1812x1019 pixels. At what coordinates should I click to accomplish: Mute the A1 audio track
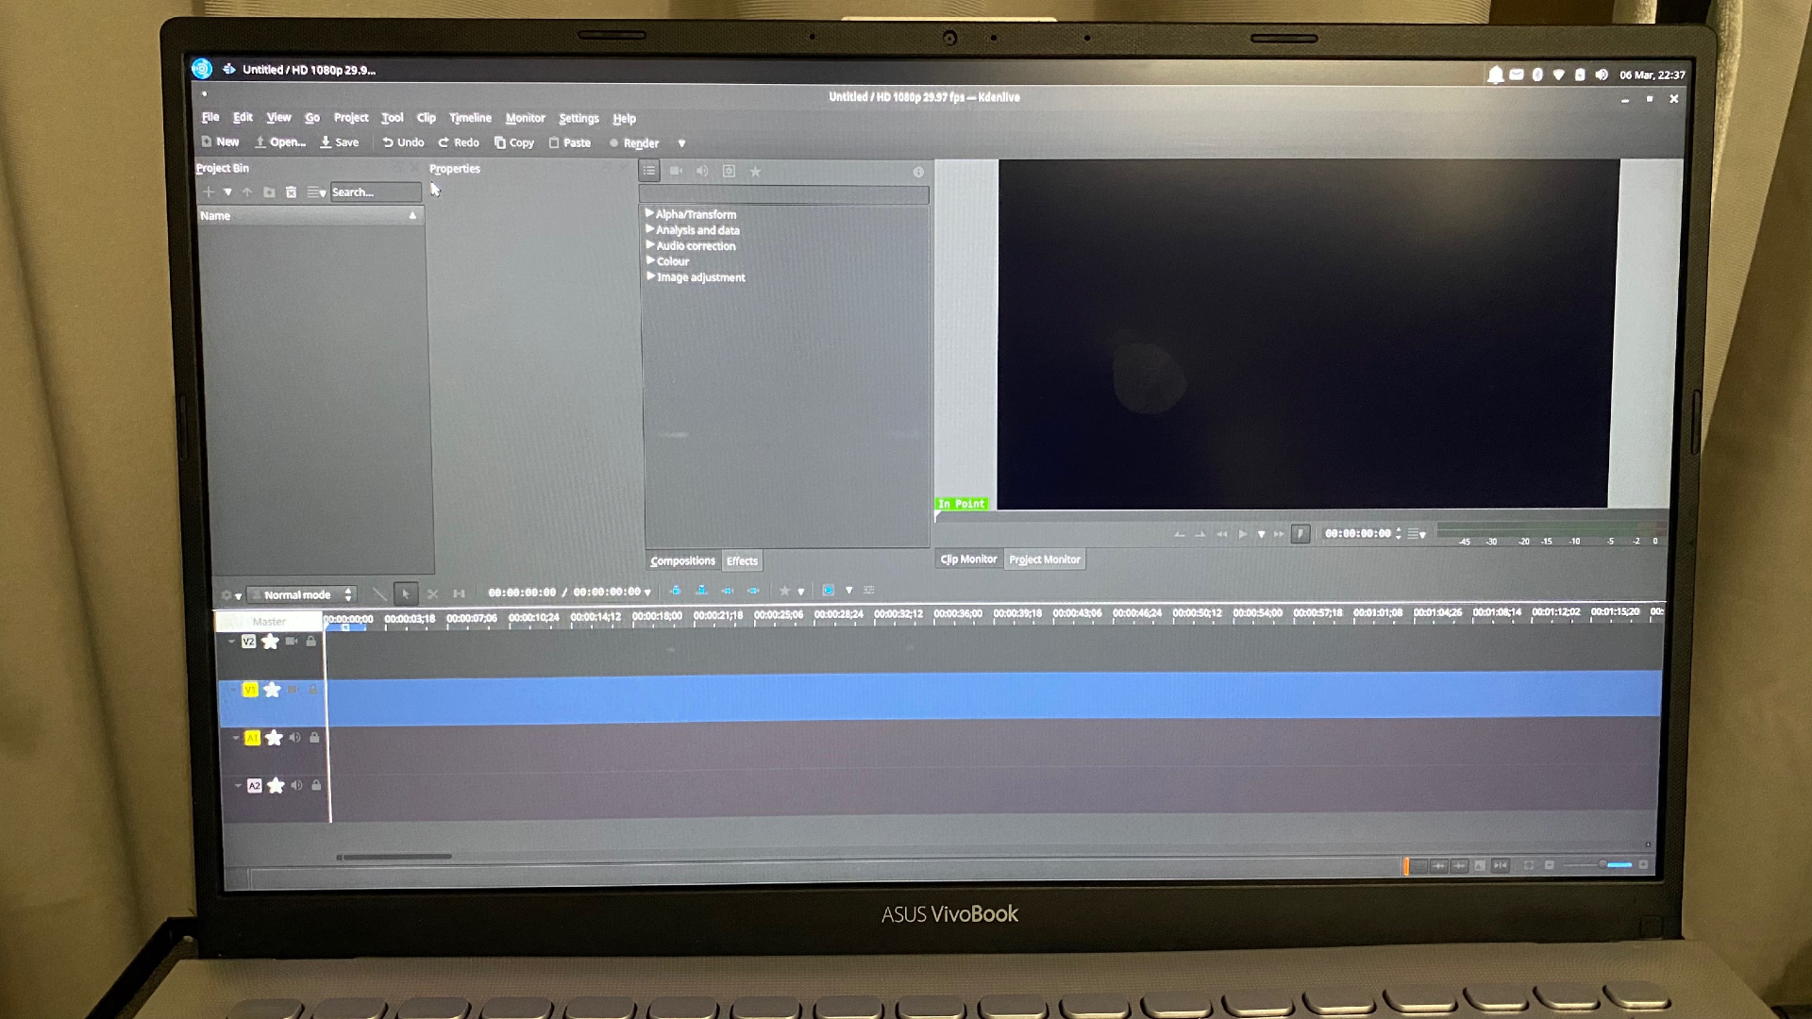295,738
